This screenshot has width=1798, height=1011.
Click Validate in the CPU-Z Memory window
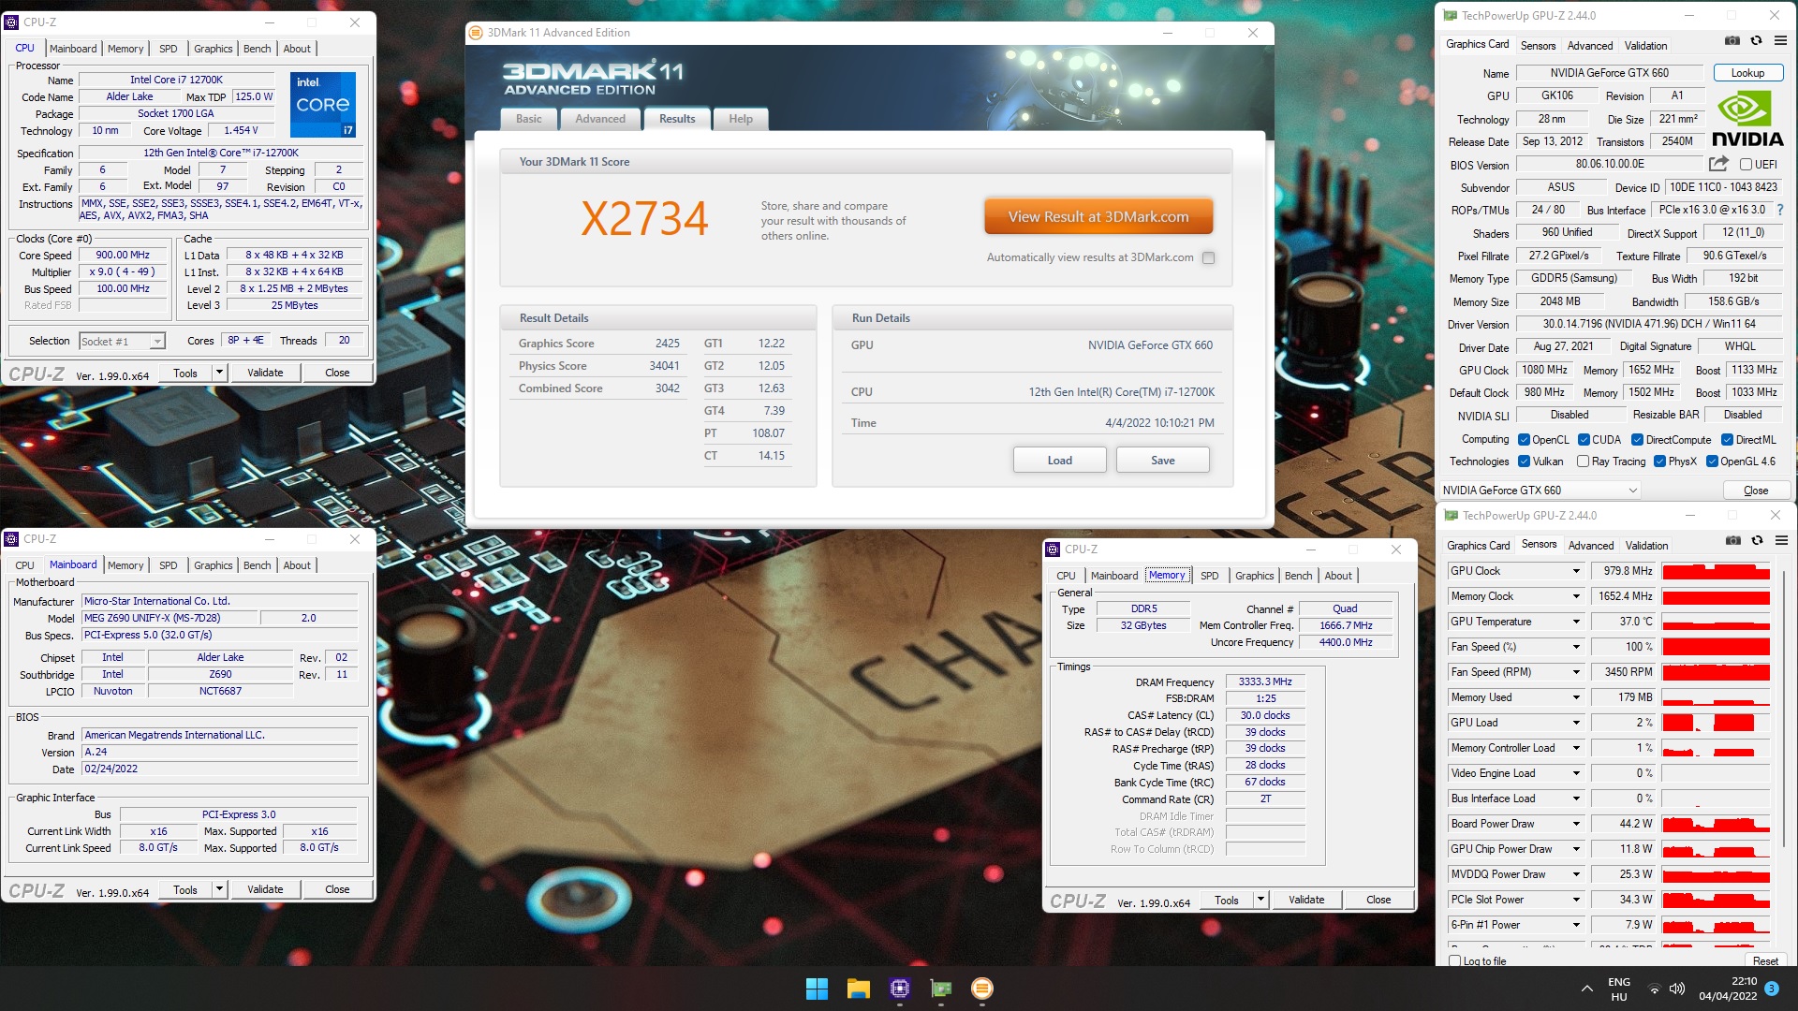1306,900
